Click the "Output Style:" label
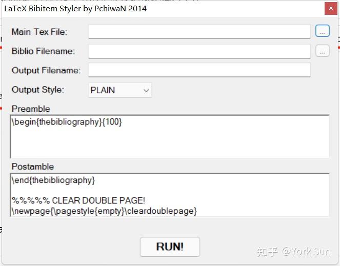The width and height of the screenshot is (340, 266). click(x=38, y=90)
